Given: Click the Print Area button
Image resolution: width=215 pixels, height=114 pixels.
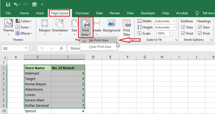Looking at the screenshot, I should pos(86,27).
